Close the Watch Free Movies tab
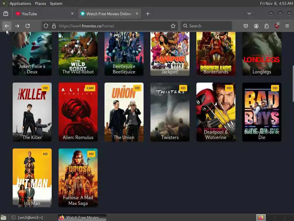The height and width of the screenshot is (221, 294). 137,14
